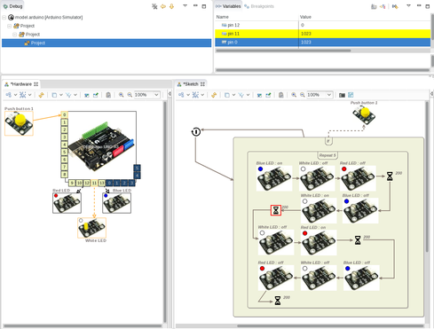Click Show Logical Structure icon in Variables toolbar
The width and height of the screenshot is (434, 329).
383,6
